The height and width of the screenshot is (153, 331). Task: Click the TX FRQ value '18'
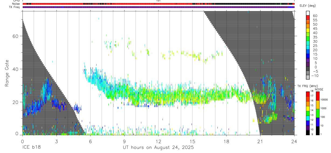pyautogui.click(x=312, y=91)
